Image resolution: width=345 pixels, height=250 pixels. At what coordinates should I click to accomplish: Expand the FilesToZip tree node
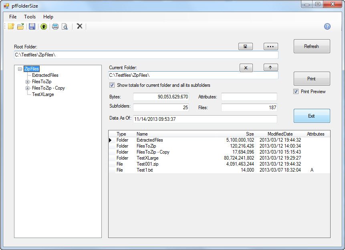tap(27, 82)
